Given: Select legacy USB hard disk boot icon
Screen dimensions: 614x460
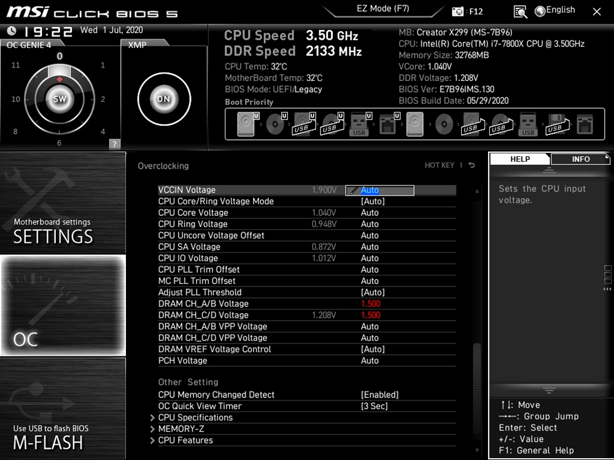Looking at the screenshot, I should pyautogui.click(x=473, y=124).
